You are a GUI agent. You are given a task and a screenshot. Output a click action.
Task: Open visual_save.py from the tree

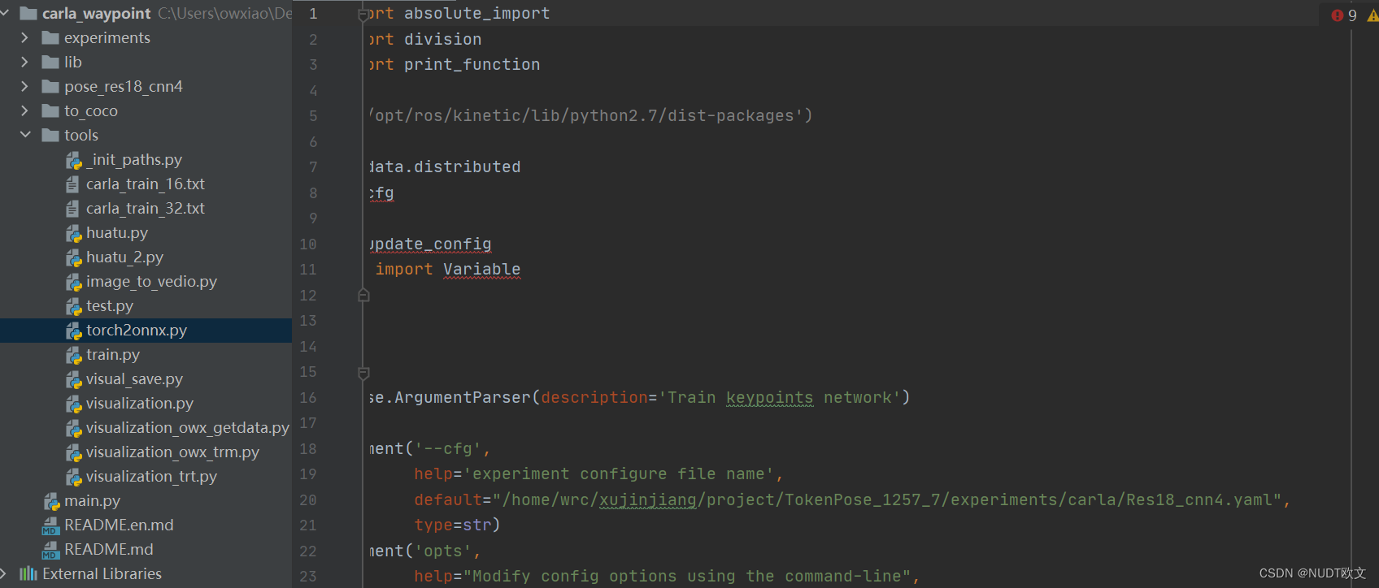point(135,378)
